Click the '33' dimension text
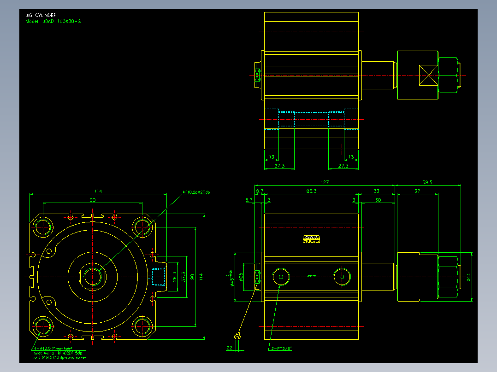This screenshot has height=372, width=497. 377,191
